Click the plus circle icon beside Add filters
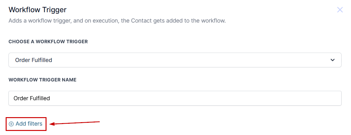 [x=11, y=124]
